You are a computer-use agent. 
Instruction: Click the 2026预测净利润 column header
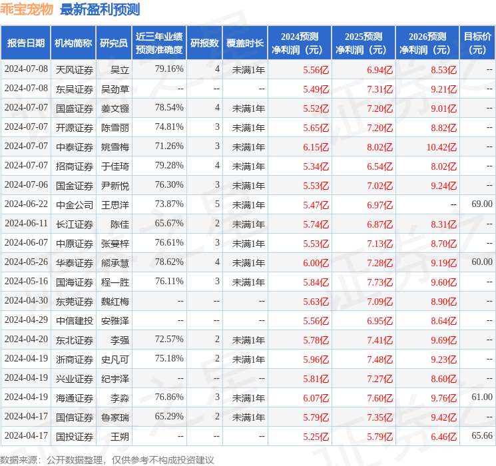click(x=427, y=43)
